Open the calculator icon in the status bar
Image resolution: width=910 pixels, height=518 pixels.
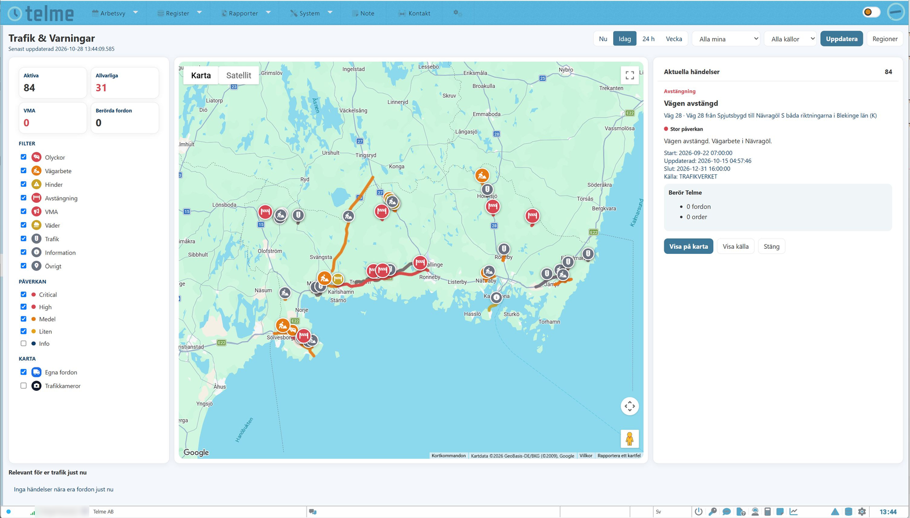(x=767, y=512)
